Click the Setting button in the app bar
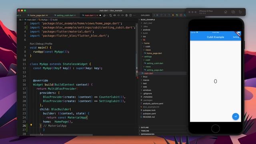 point(236,37)
